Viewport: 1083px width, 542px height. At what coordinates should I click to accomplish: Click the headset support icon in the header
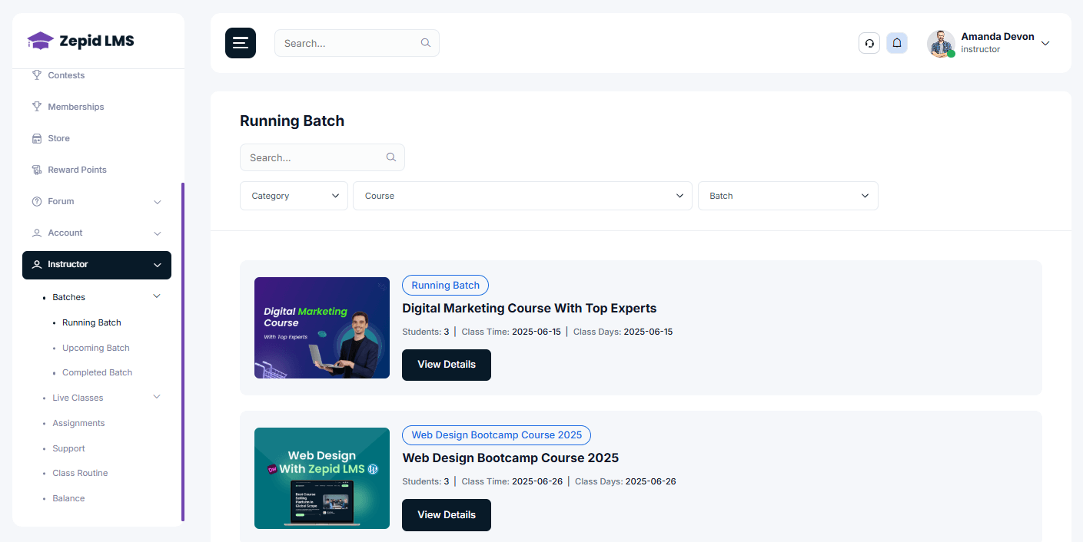pyautogui.click(x=869, y=43)
